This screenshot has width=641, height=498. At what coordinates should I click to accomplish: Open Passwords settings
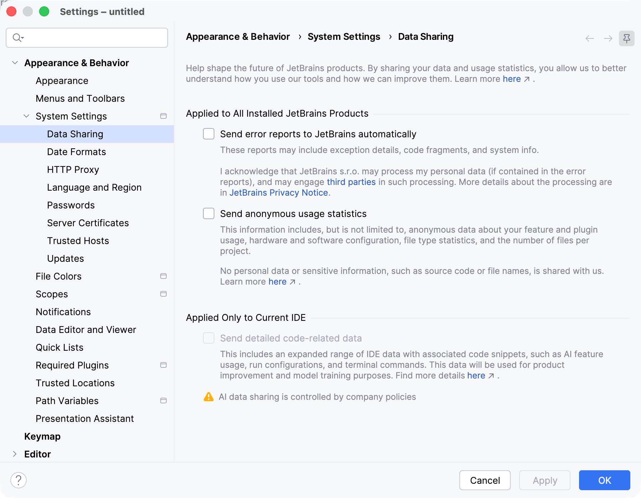(71, 205)
